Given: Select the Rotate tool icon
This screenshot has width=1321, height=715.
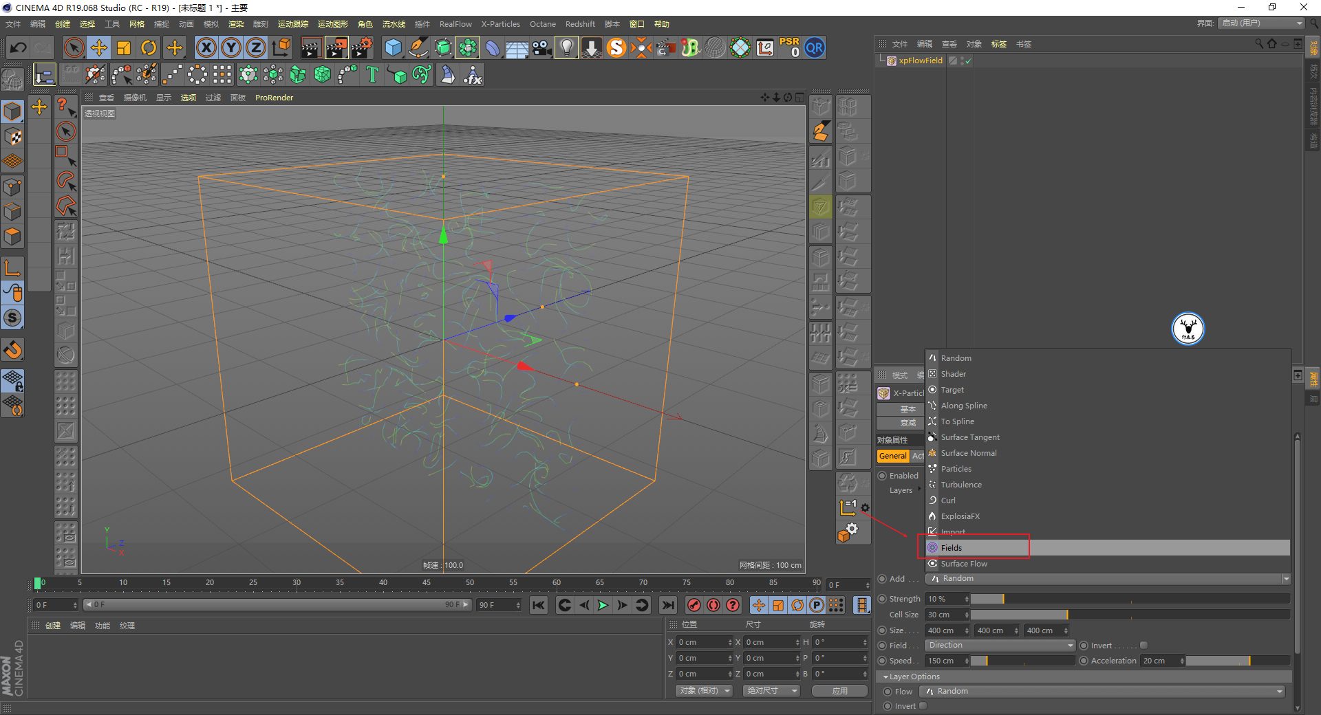Looking at the screenshot, I should tap(149, 47).
